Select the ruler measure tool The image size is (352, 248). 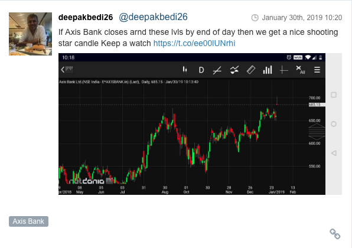click(x=251, y=70)
